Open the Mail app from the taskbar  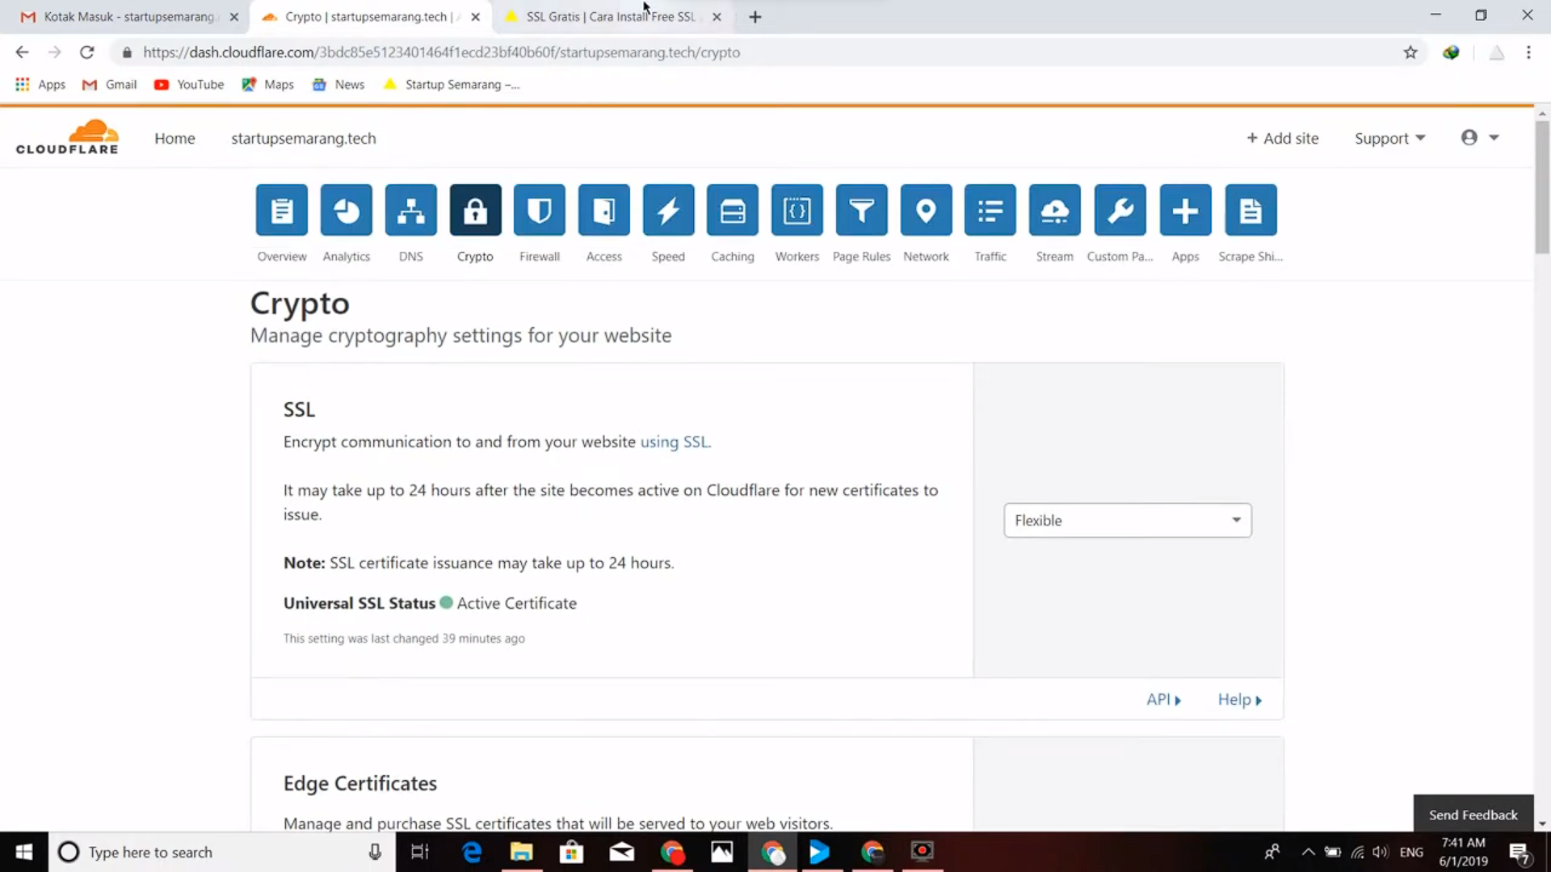pos(622,852)
